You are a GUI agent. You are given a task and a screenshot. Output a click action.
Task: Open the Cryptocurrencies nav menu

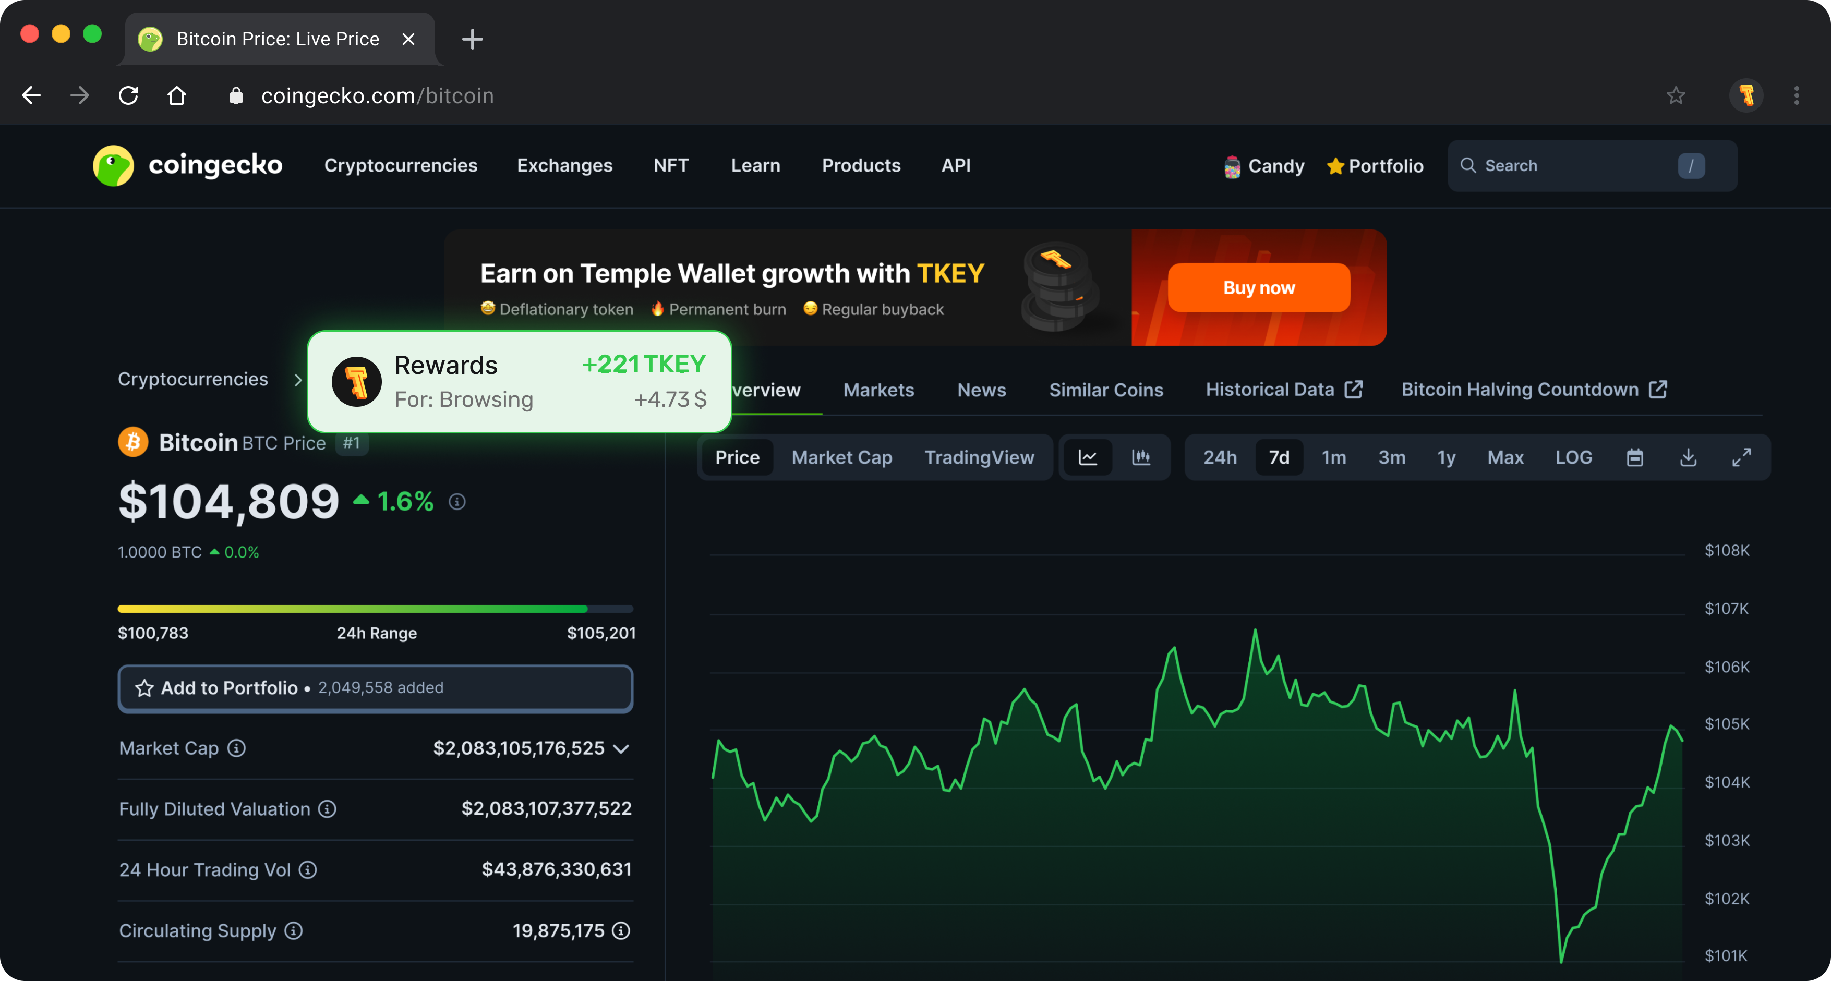401,166
